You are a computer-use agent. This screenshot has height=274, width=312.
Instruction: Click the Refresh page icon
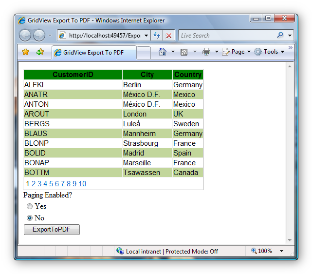157,36
